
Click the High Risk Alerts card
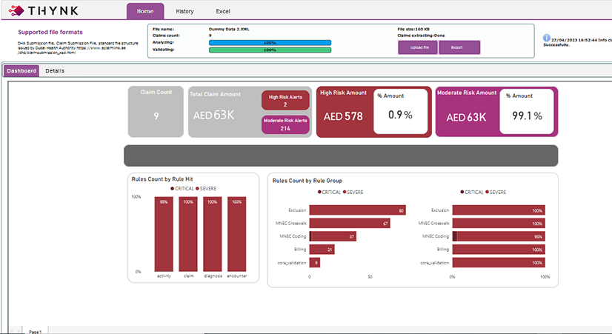[285, 101]
